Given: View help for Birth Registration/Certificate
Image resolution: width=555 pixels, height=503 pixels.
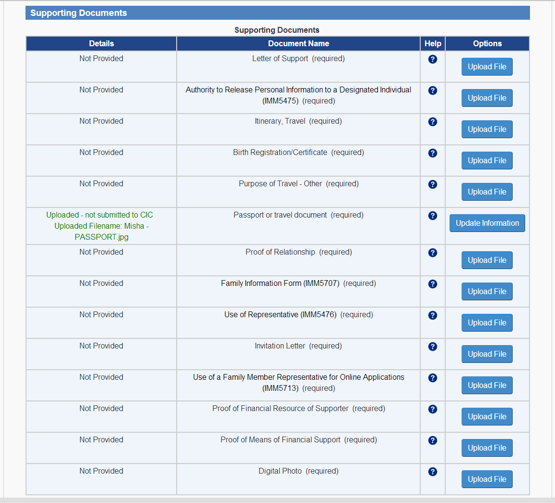Looking at the screenshot, I should coord(433,153).
